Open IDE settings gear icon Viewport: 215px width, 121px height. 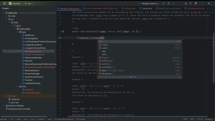click(x=196, y=3)
